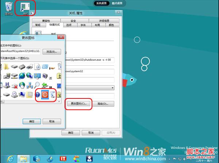Image resolution: width=219 pixels, height=163 pixels.
Task: Click the icon list scrollbar right arrow
Action: pos(59,101)
